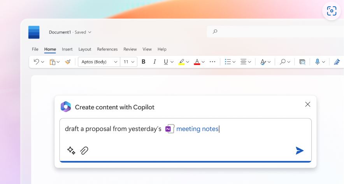Open the Insert tab
The image size is (344, 184).
coord(67,49)
